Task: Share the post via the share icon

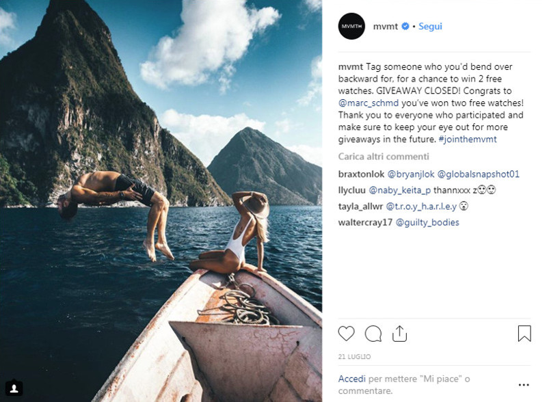Action: (x=399, y=334)
